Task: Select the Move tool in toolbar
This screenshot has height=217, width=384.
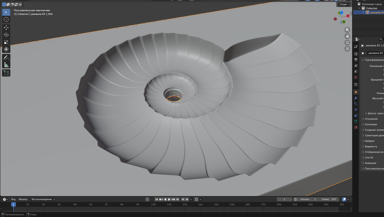Action: tap(6, 27)
